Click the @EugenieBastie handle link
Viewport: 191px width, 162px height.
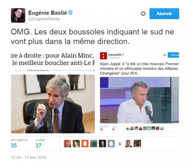[x=44, y=19]
